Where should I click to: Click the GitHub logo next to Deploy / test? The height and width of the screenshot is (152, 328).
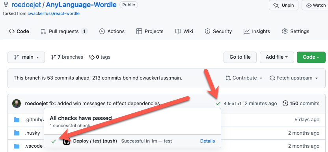pyautogui.click(x=67, y=141)
